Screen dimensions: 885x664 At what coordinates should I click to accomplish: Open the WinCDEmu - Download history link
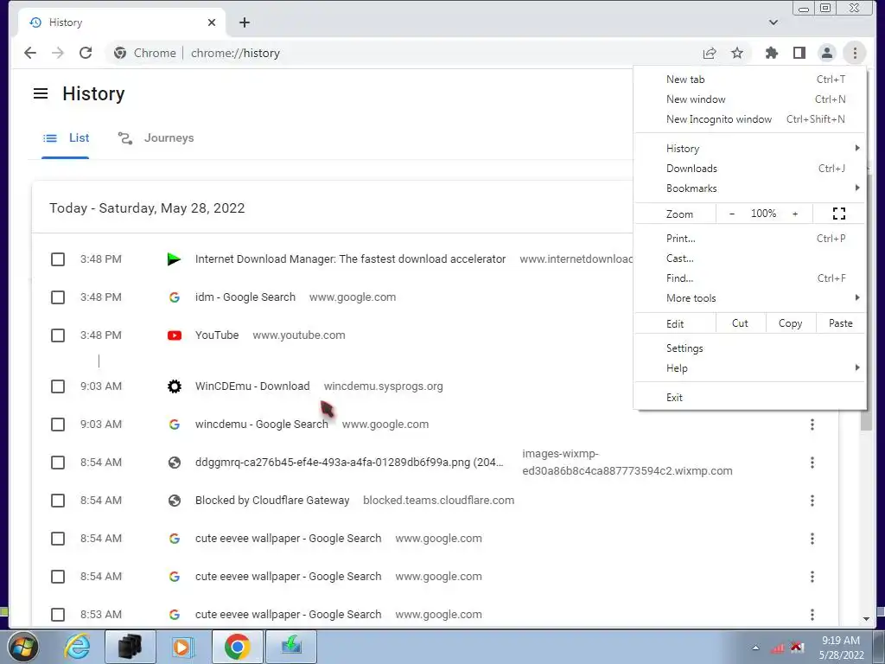[252, 386]
